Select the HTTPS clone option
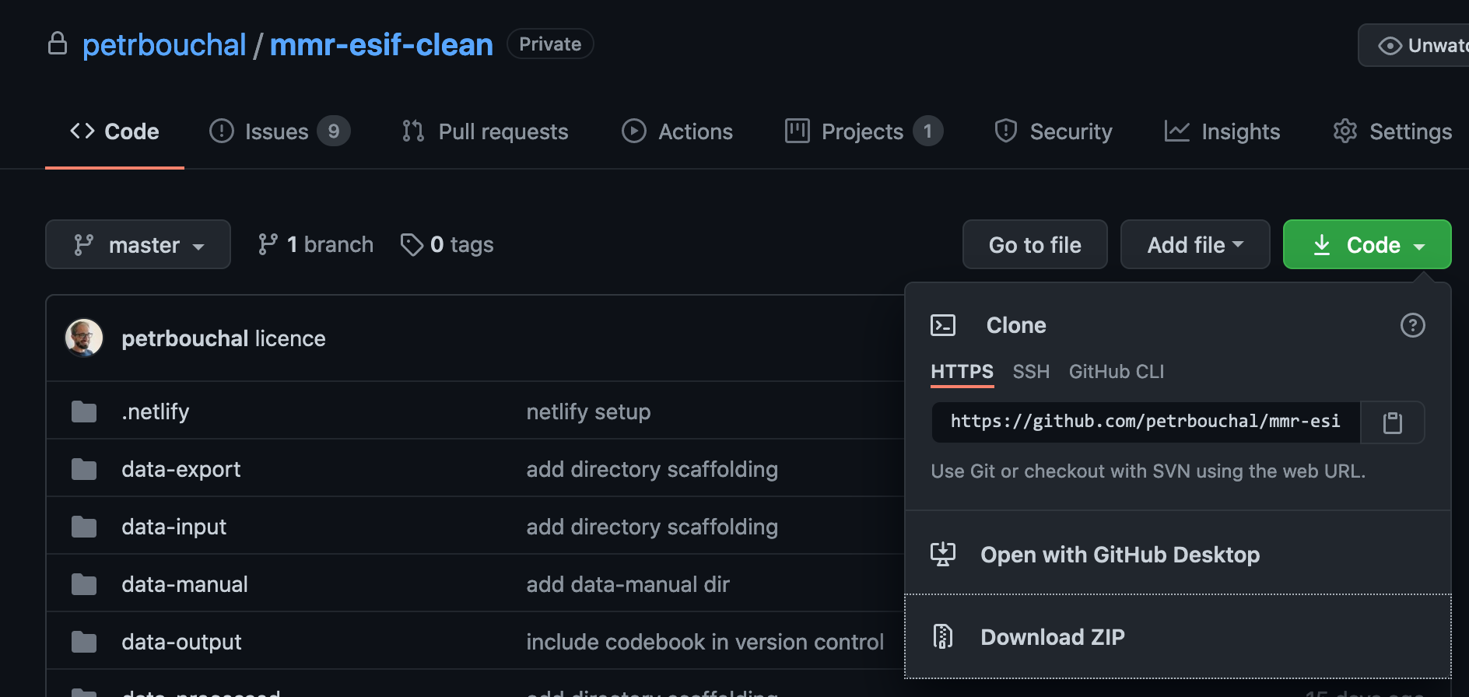 click(962, 372)
